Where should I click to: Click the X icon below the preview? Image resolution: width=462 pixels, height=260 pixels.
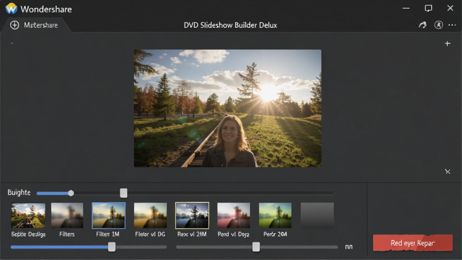point(448,172)
